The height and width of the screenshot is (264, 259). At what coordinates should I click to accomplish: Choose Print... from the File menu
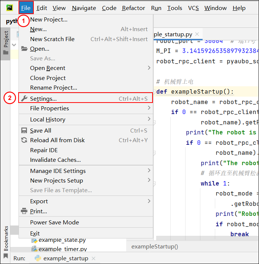tap(86, 211)
